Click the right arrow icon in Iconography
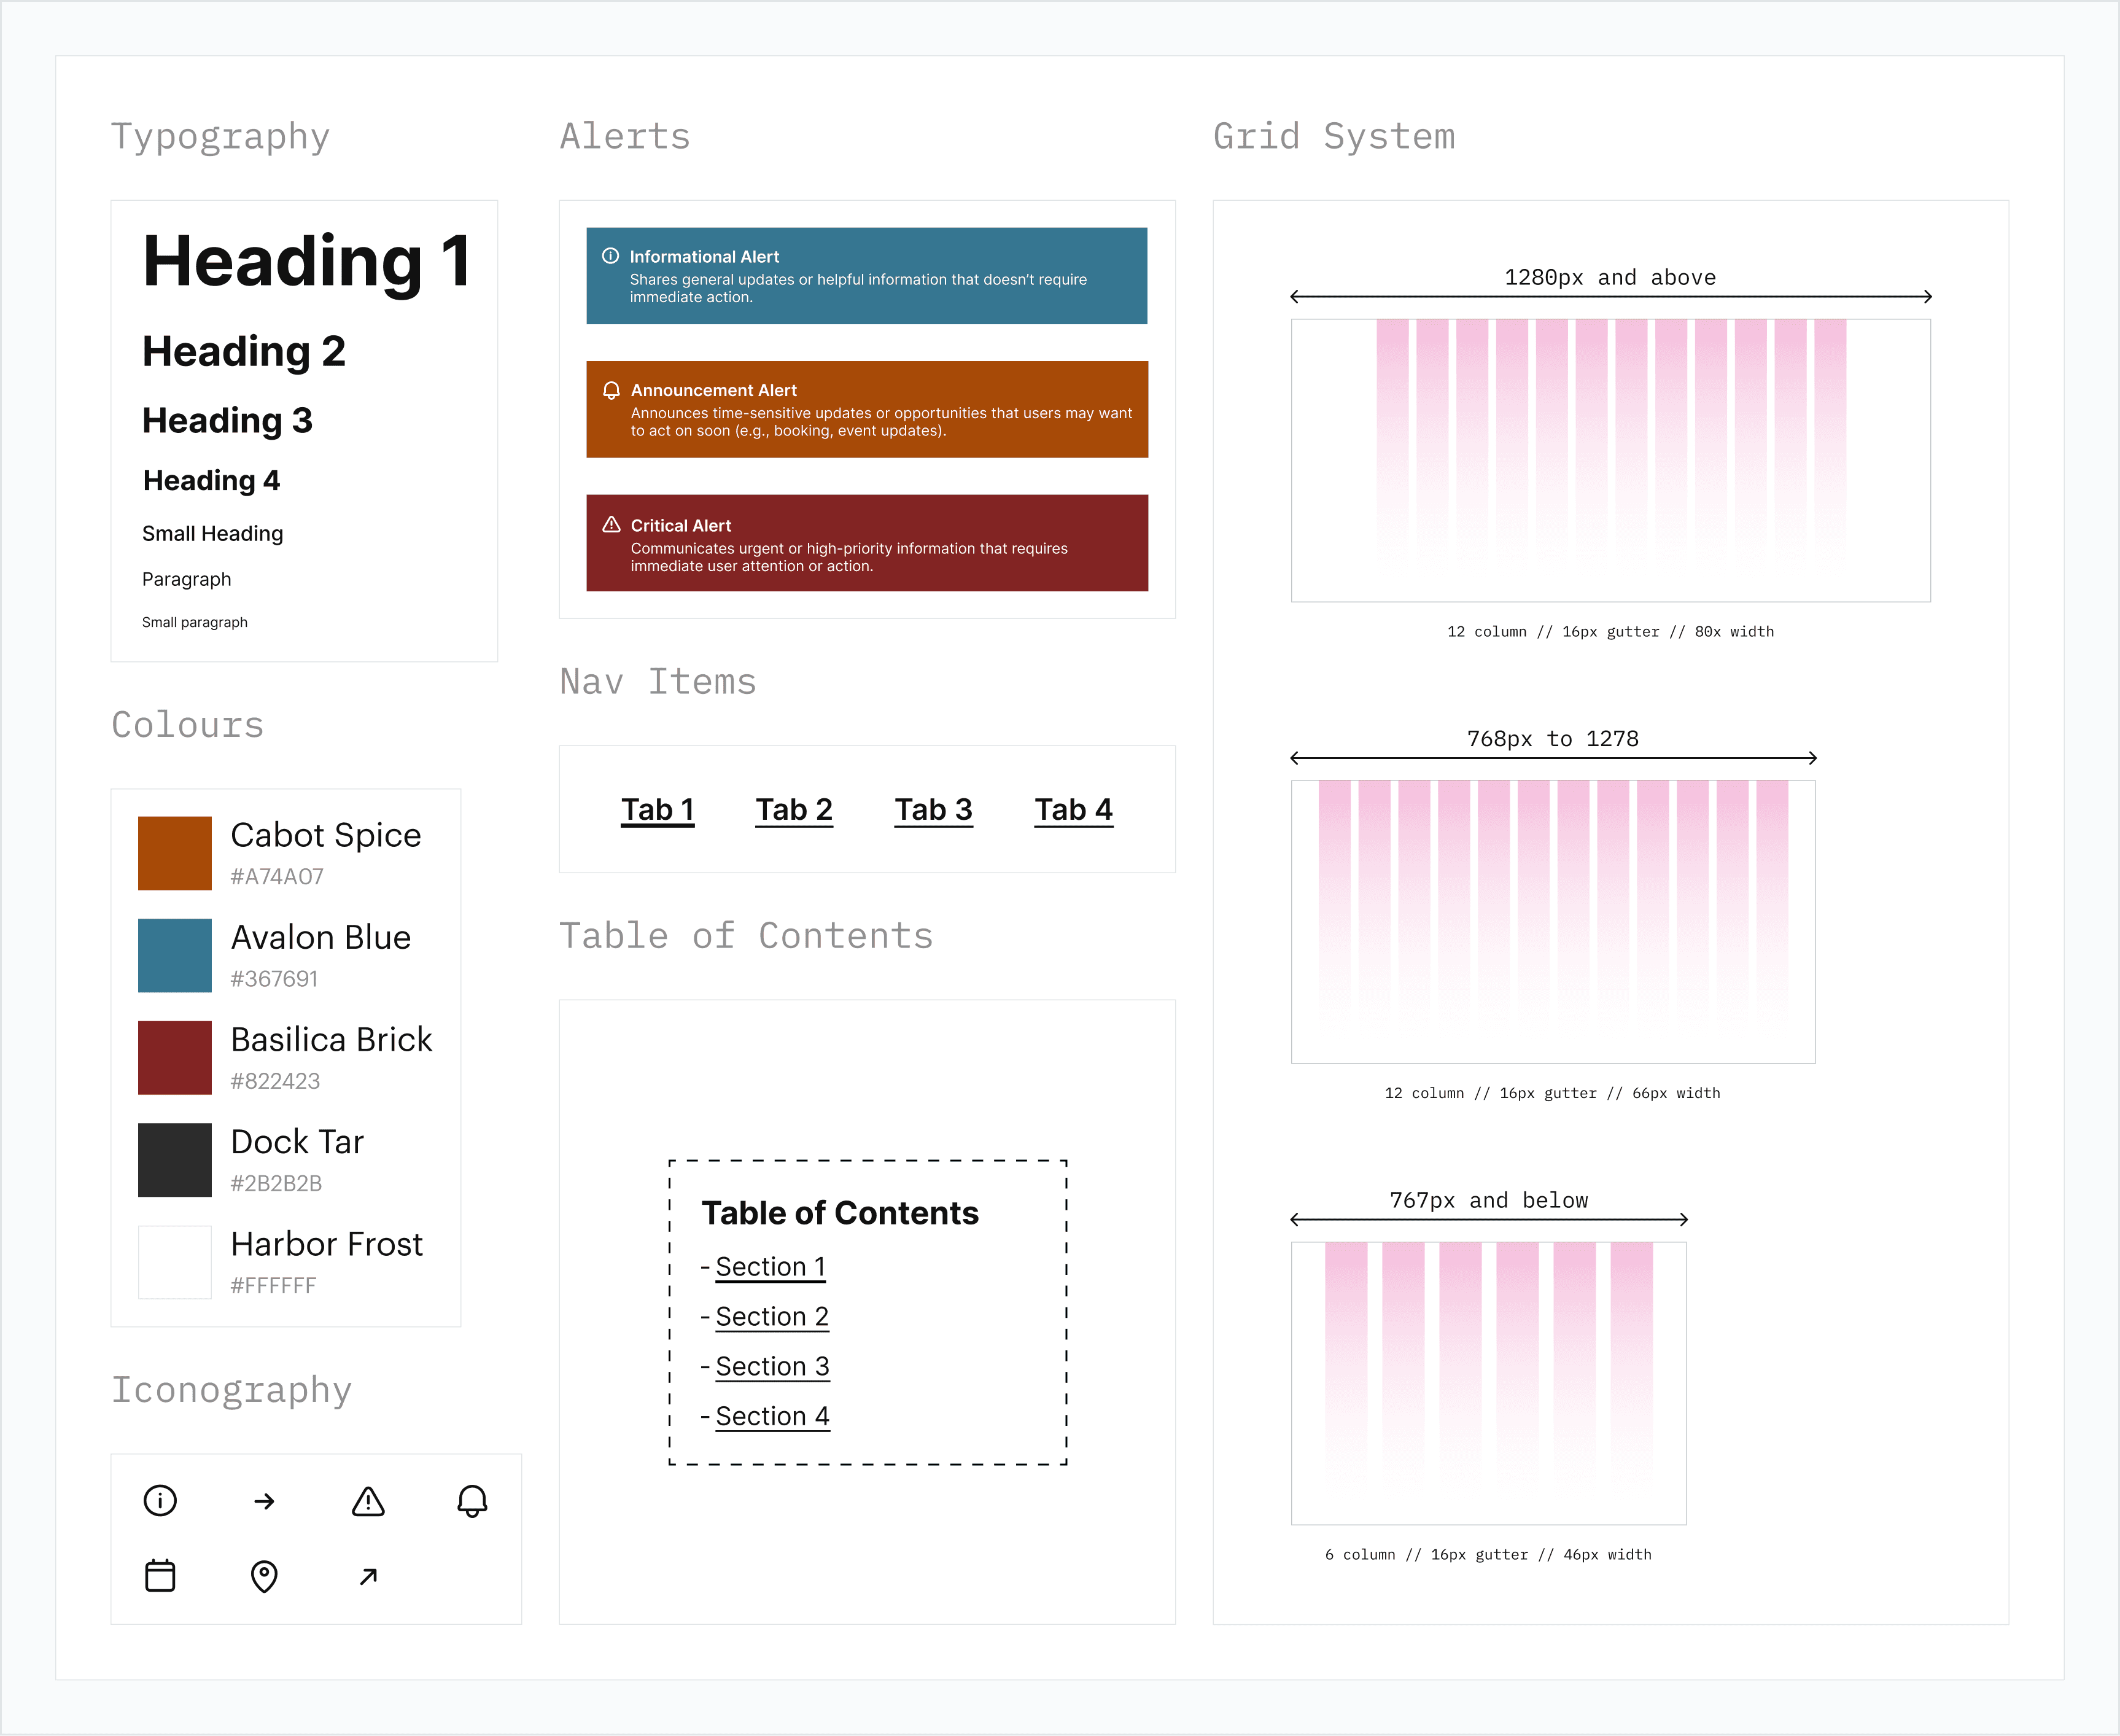2120x1736 pixels. [x=264, y=1501]
